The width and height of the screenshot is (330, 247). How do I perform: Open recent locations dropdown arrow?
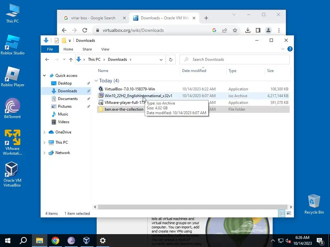64,59
